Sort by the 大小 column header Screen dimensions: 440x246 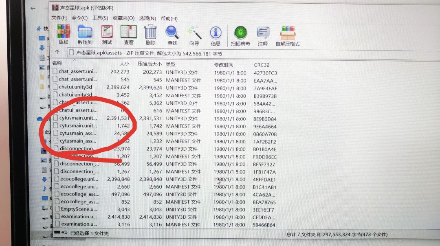(x=124, y=64)
